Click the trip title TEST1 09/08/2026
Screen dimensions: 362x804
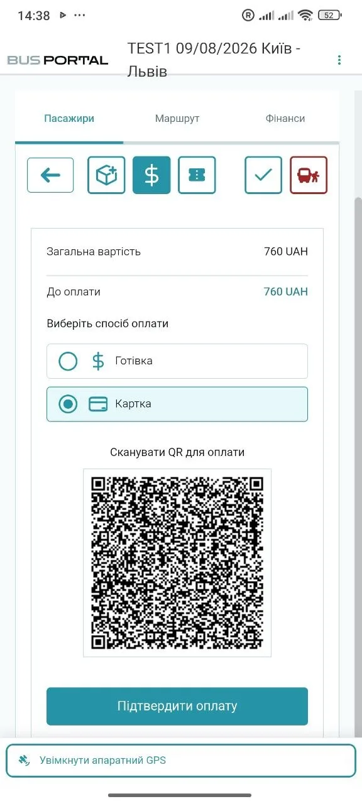point(214,60)
